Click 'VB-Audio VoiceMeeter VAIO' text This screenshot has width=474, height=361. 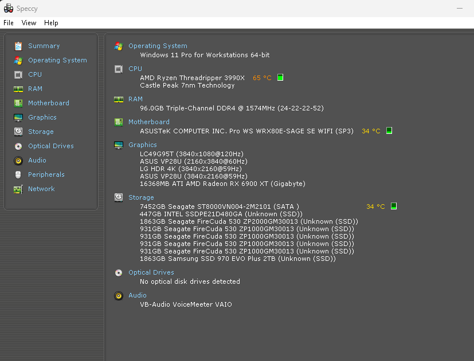click(x=186, y=304)
